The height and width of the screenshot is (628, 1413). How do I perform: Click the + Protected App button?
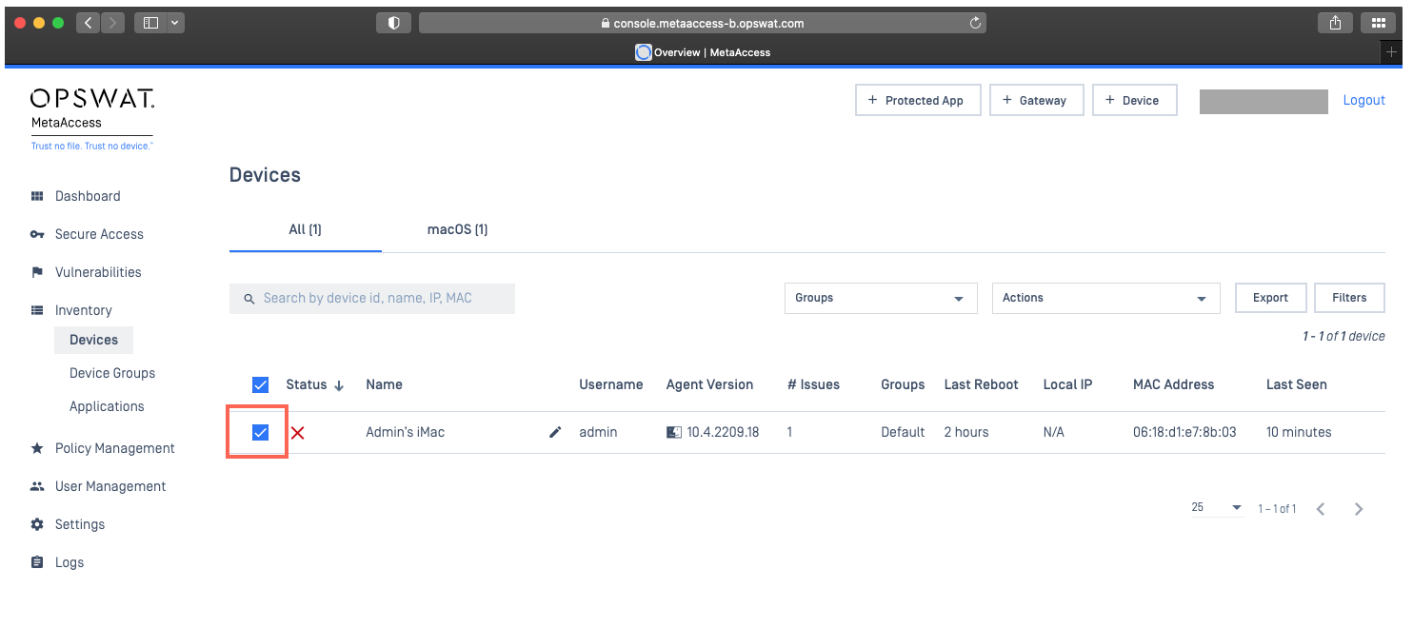click(918, 100)
